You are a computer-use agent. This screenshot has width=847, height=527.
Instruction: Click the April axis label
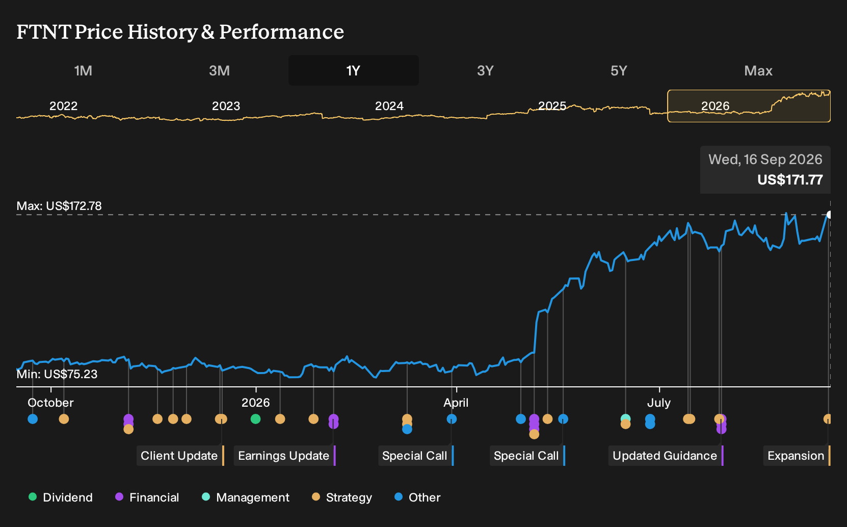pos(456,403)
